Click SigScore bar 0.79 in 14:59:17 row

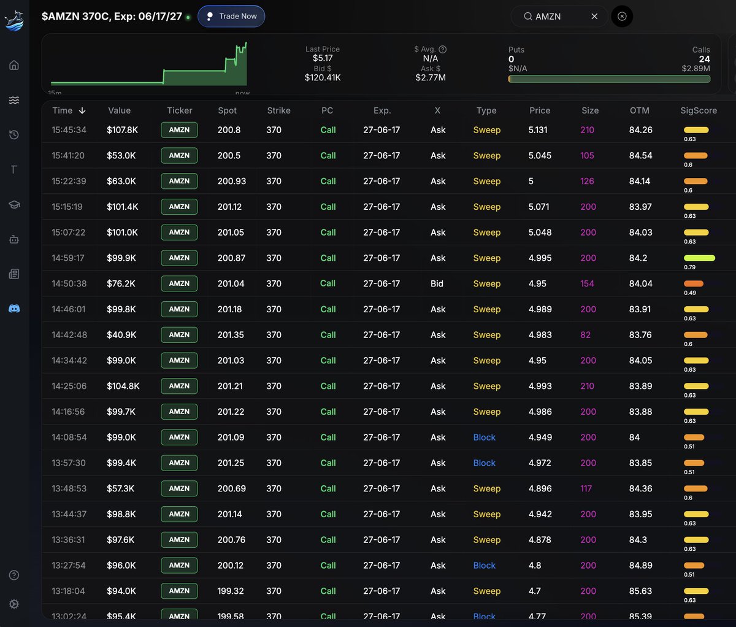pyautogui.click(x=699, y=258)
